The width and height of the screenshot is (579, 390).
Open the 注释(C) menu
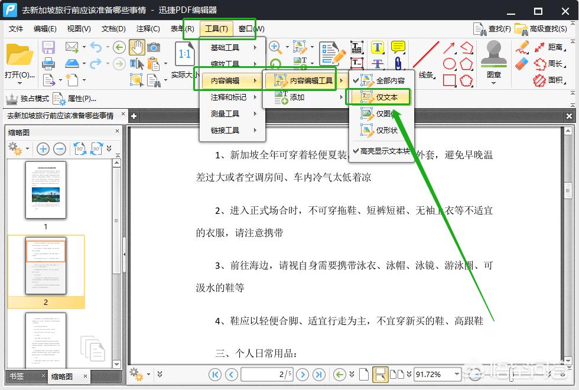[x=147, y=28]
